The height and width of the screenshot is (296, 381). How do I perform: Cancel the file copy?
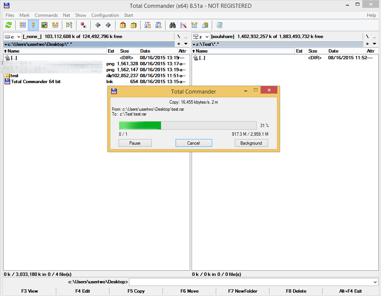click(x=193, y=143)
